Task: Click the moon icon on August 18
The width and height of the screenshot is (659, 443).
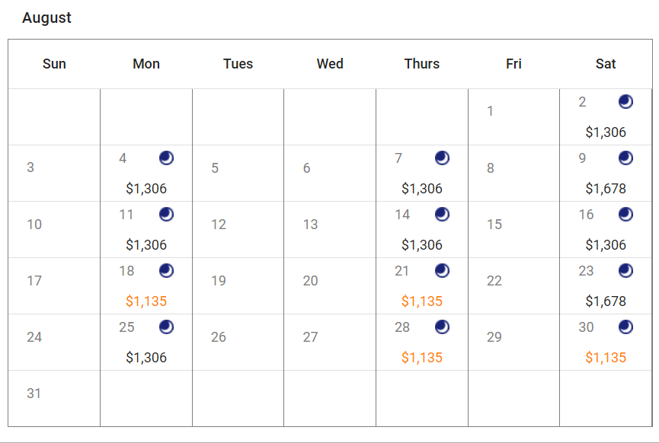Action: click(x=166, y=270)
